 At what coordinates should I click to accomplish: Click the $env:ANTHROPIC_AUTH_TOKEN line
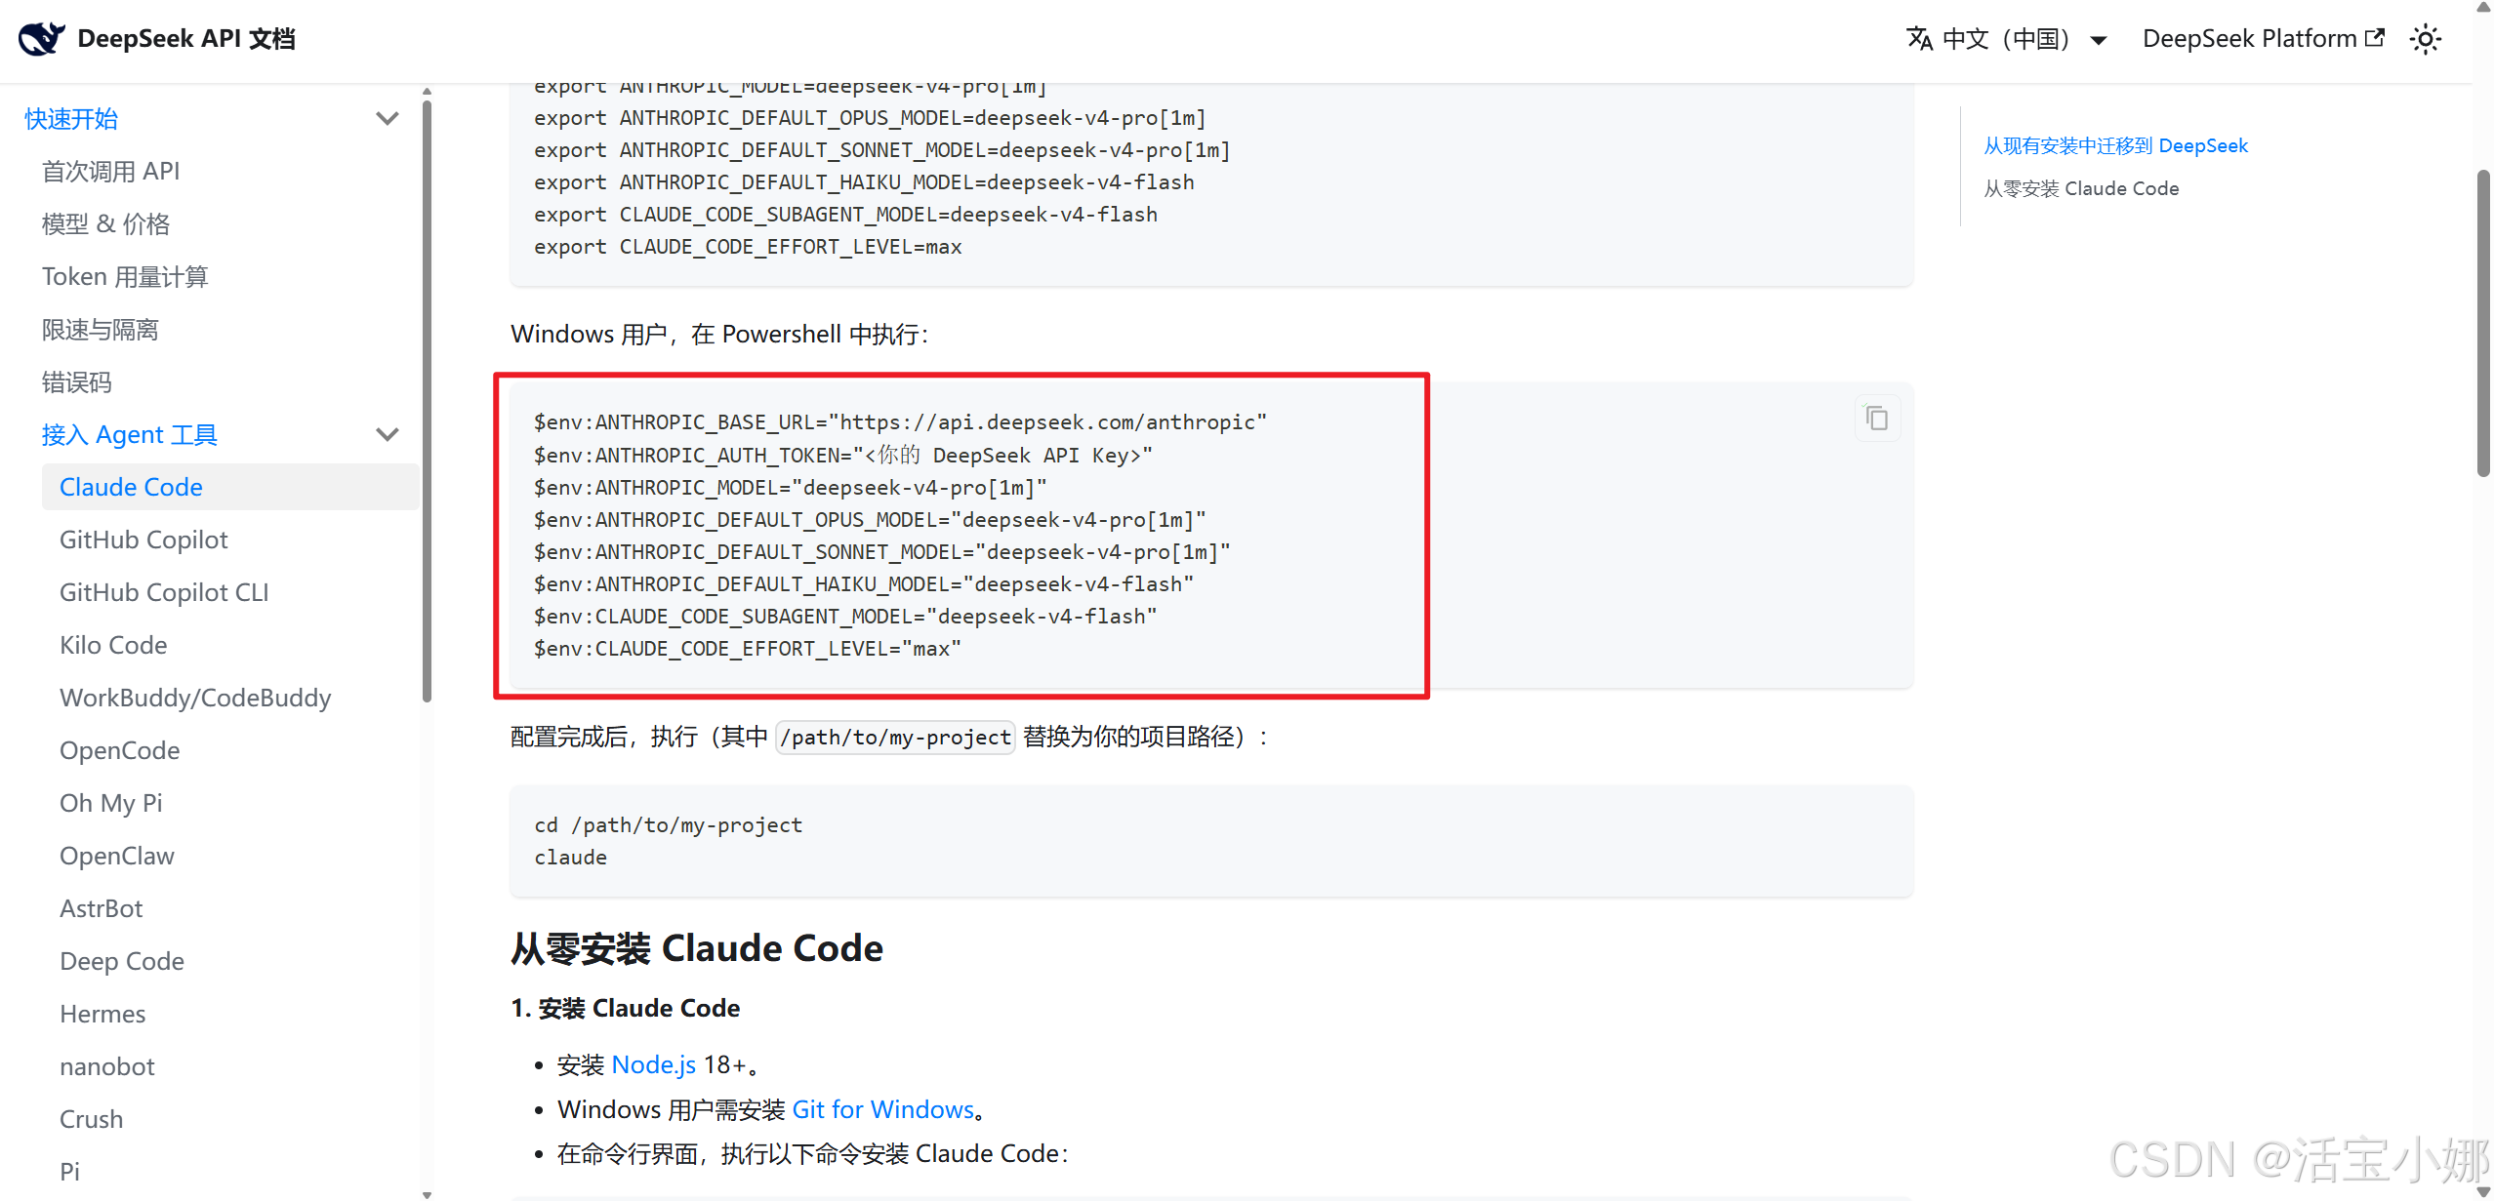click(842, 455)
